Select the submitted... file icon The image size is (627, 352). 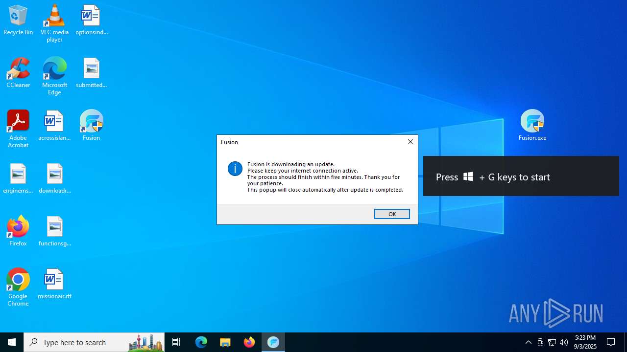(91, 73)
